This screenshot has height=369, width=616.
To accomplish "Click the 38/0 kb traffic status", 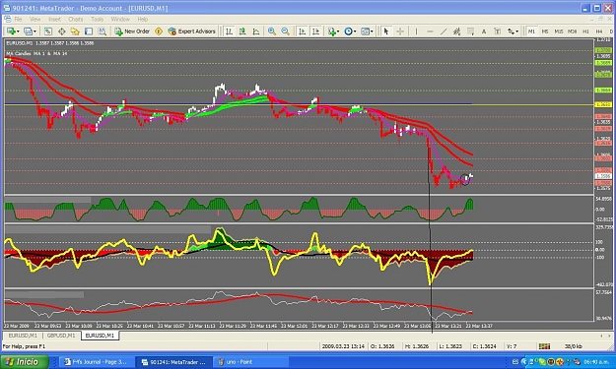I will [574, 346].
